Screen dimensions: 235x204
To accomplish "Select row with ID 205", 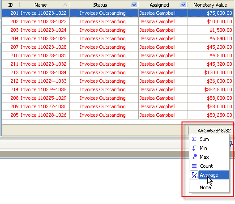I will (x=117, y=115).
